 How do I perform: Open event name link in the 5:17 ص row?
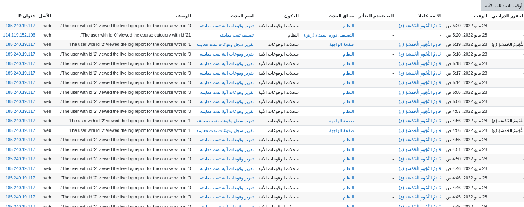(227, 73)
